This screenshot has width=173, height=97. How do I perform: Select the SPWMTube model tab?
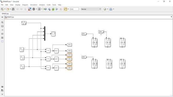pos(5,14)
